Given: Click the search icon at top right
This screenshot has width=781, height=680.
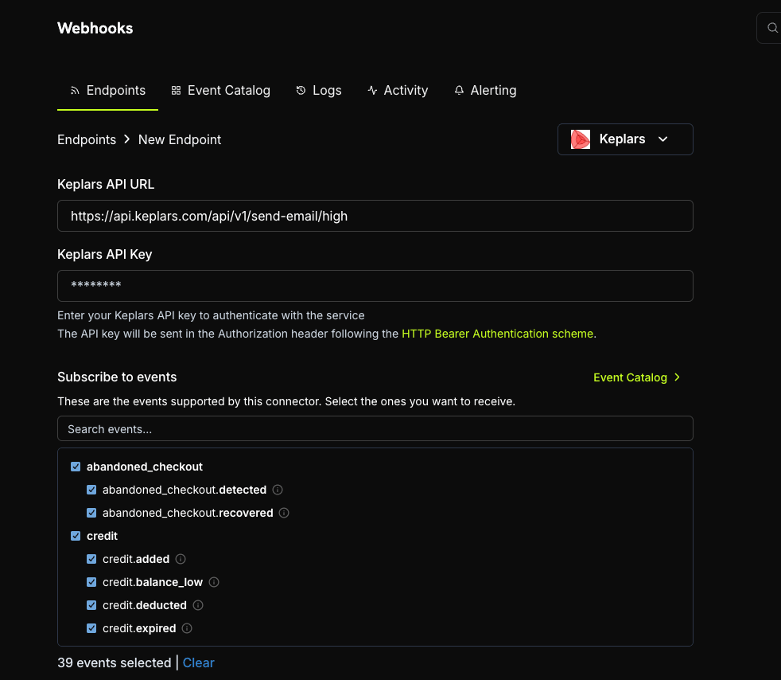Looking at the screenshot, I should click(771, 28).
